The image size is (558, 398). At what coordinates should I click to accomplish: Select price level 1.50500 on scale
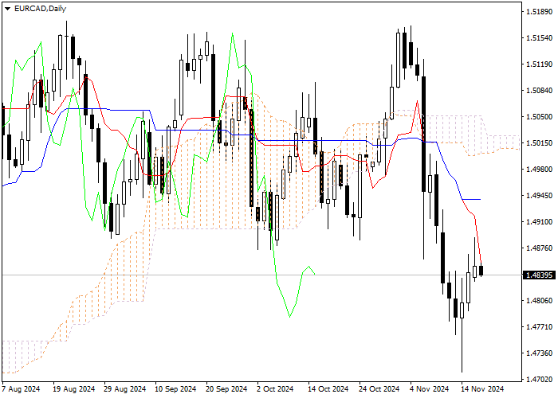point(540,117)
